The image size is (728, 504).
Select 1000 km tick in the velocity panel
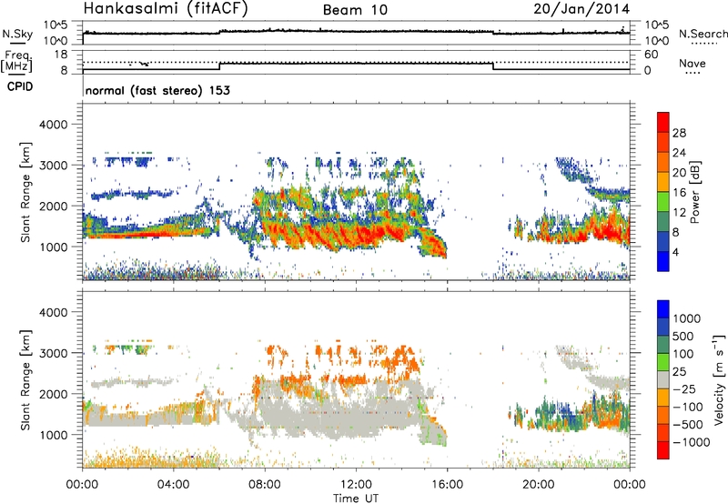click(53, 435)
